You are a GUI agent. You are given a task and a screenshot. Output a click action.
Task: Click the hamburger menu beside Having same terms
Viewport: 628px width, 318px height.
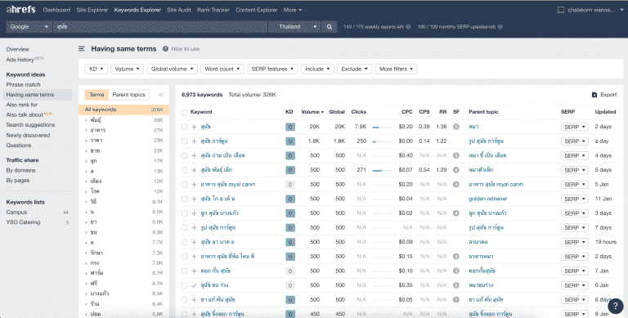click(82, 48)
